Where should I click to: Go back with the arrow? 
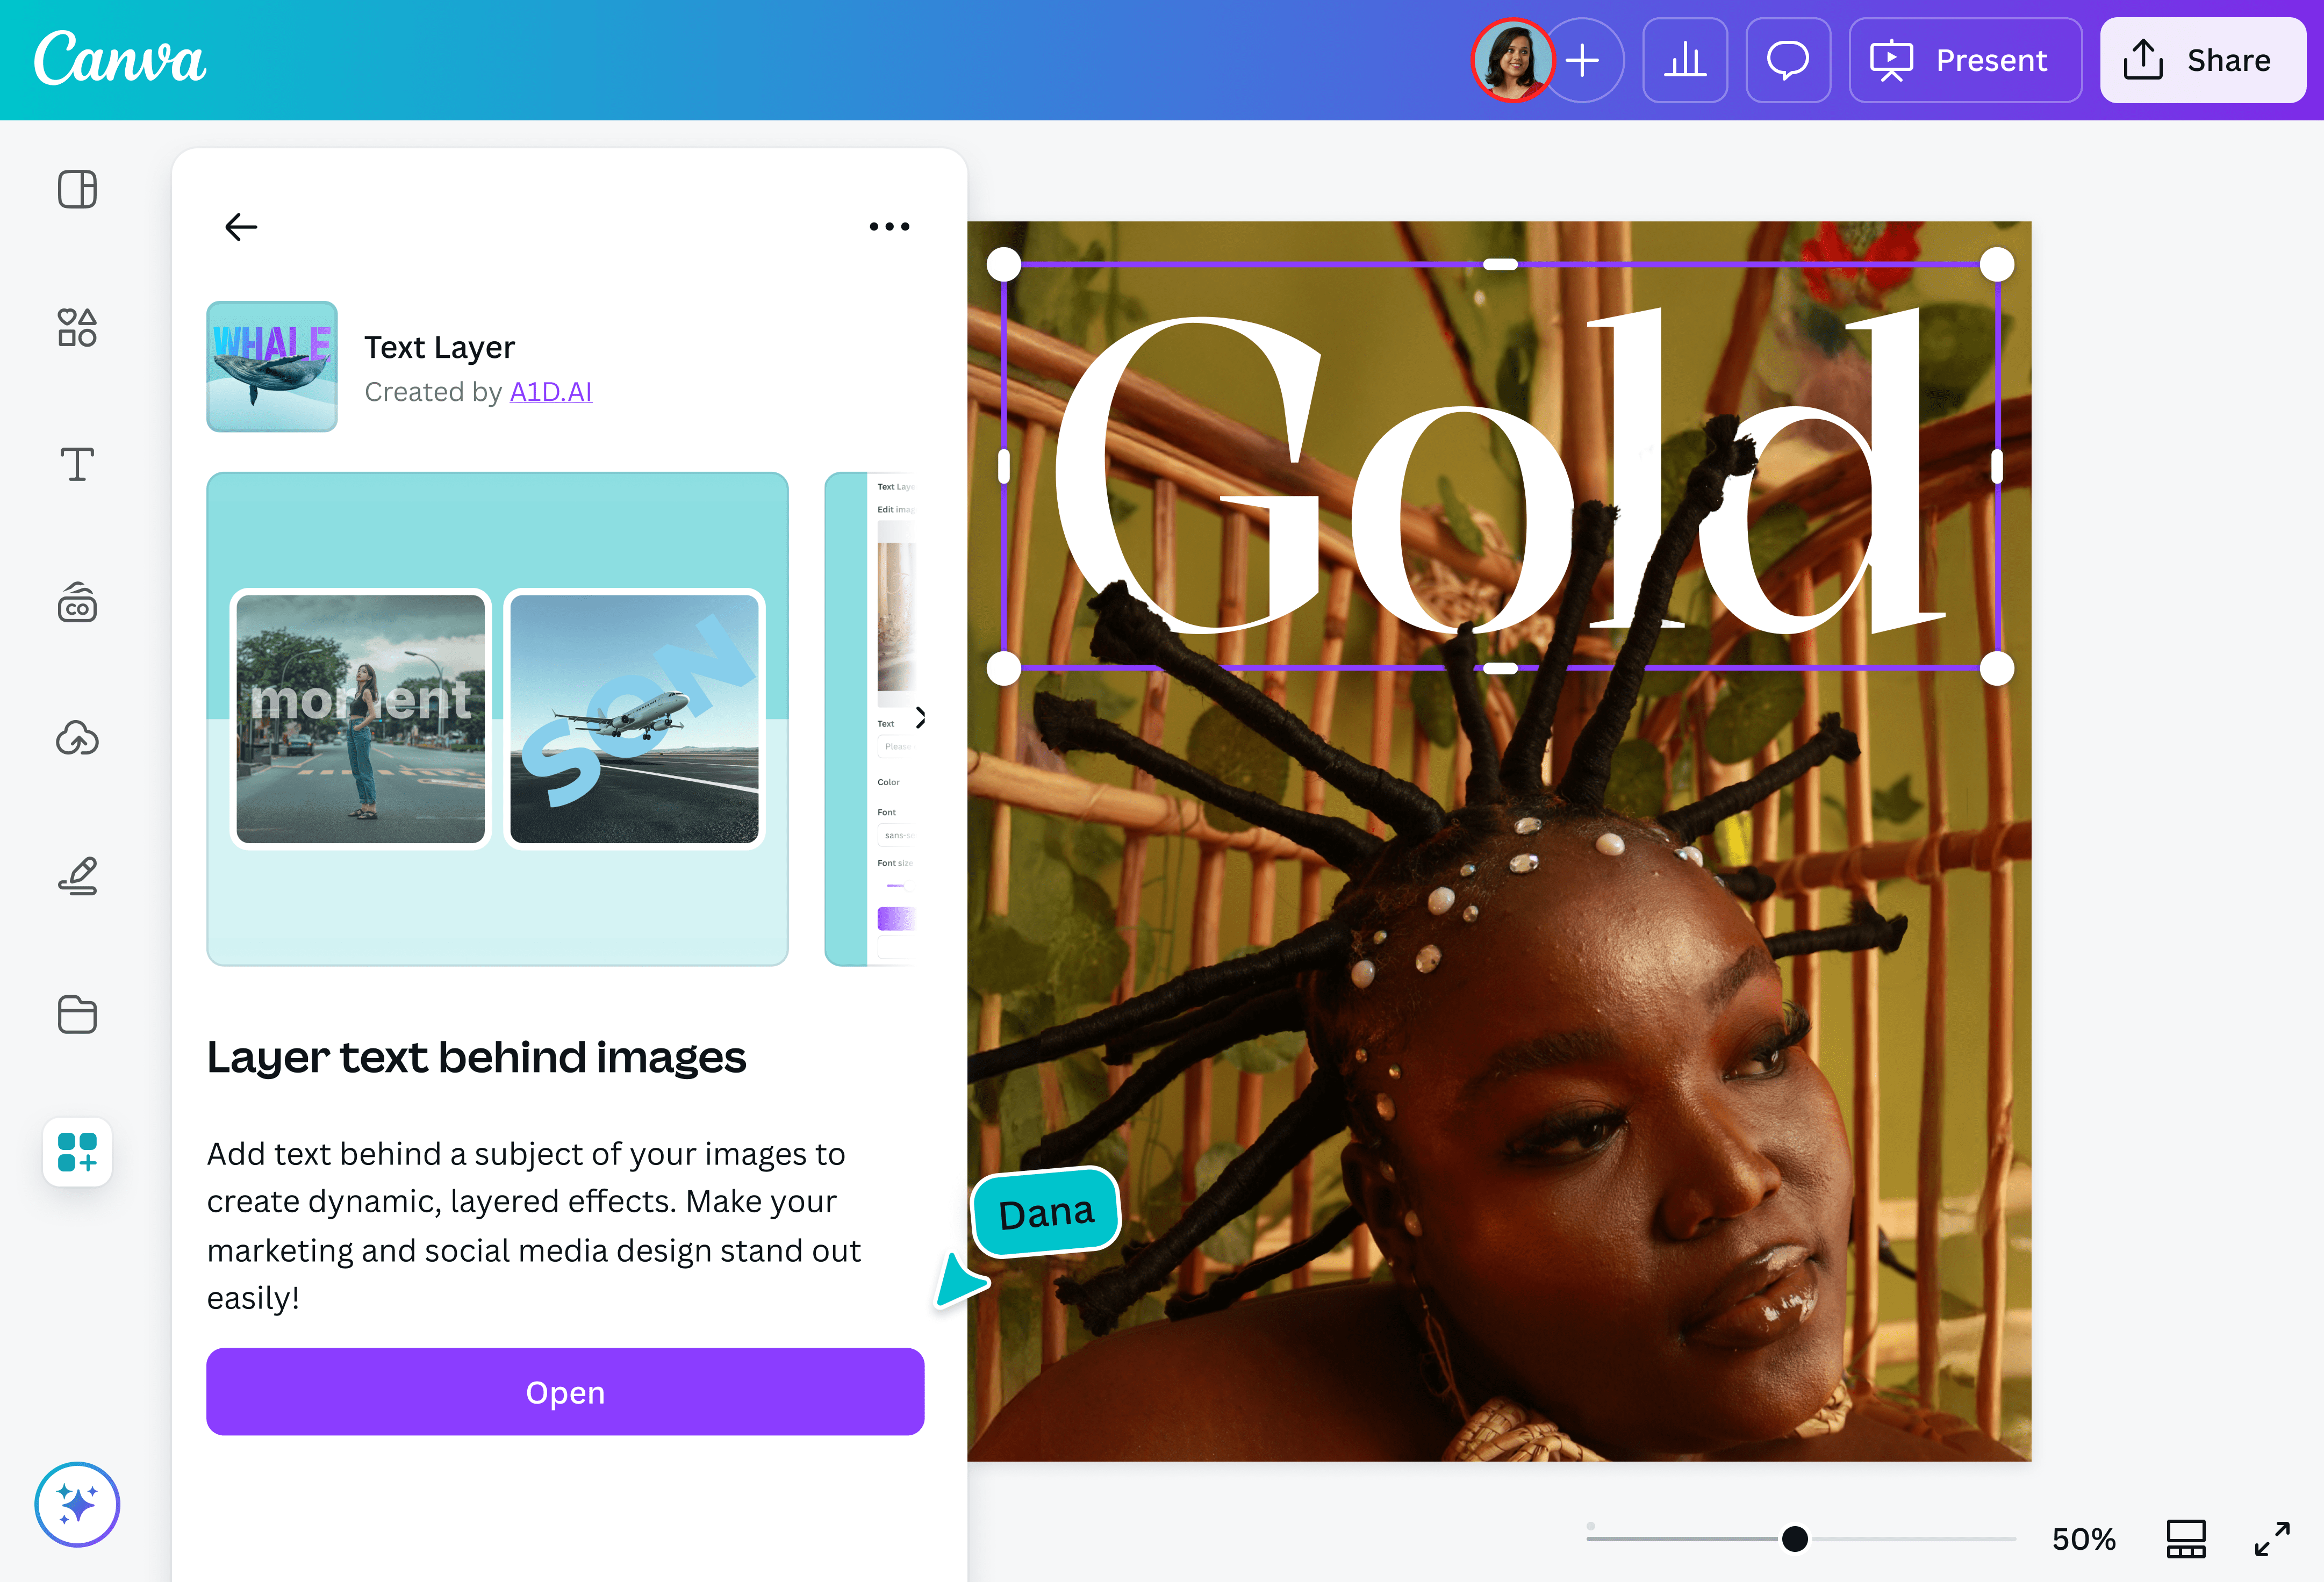tap(241, 227)
